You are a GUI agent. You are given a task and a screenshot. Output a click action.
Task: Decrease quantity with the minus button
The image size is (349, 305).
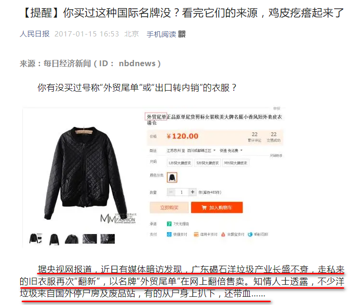point(171,192)
